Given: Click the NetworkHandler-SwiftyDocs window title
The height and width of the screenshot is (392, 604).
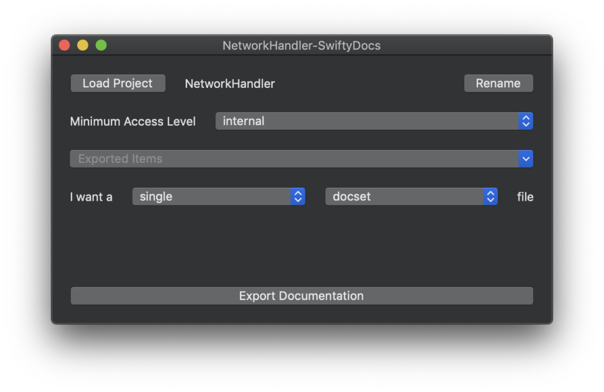Looking at the screenshot, I should [x=301, y=45].
